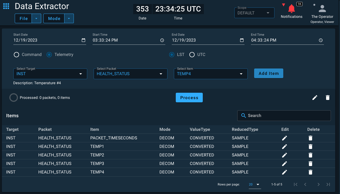Open the Start Date calendar picker icon

coord(83,40)
